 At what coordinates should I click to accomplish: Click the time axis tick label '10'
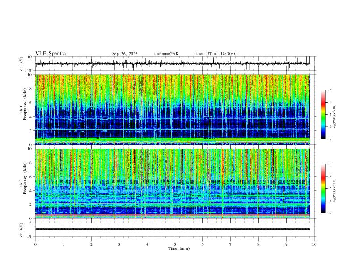(x=314, y=244)
